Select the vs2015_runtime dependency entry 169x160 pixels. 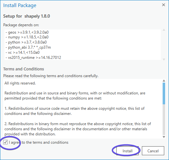pyautogui.click(x=33, y=58)
